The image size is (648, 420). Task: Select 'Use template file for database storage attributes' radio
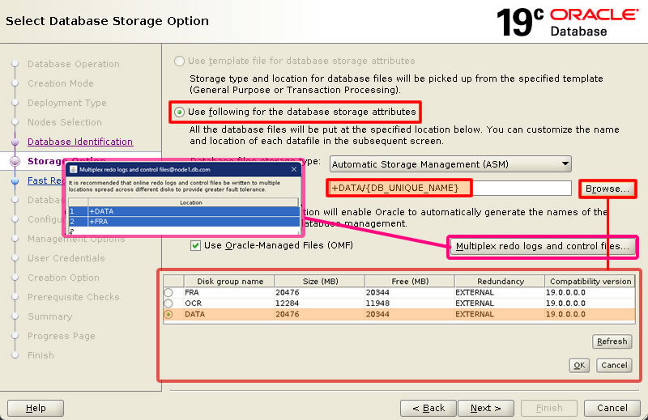pyautogui.click(x=179, y=62)
